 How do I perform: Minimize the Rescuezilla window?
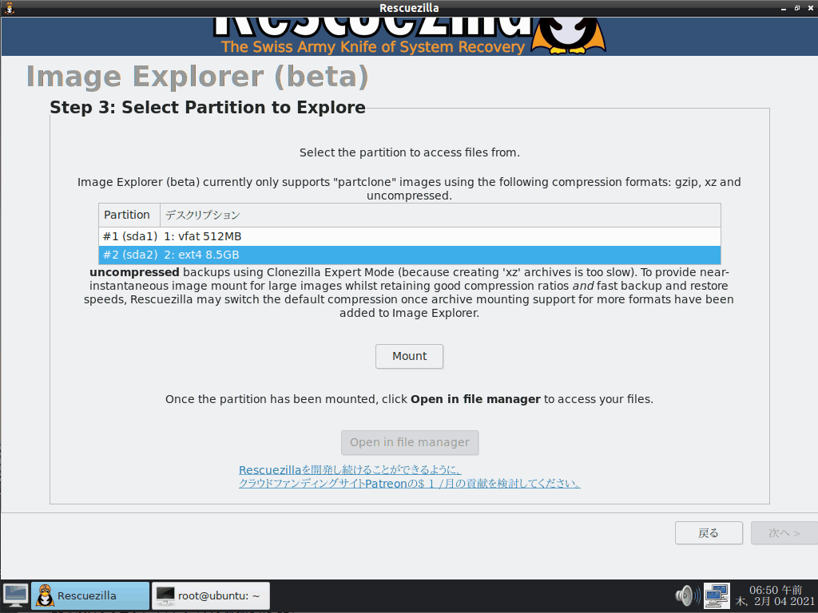click(x=784, y=8)
